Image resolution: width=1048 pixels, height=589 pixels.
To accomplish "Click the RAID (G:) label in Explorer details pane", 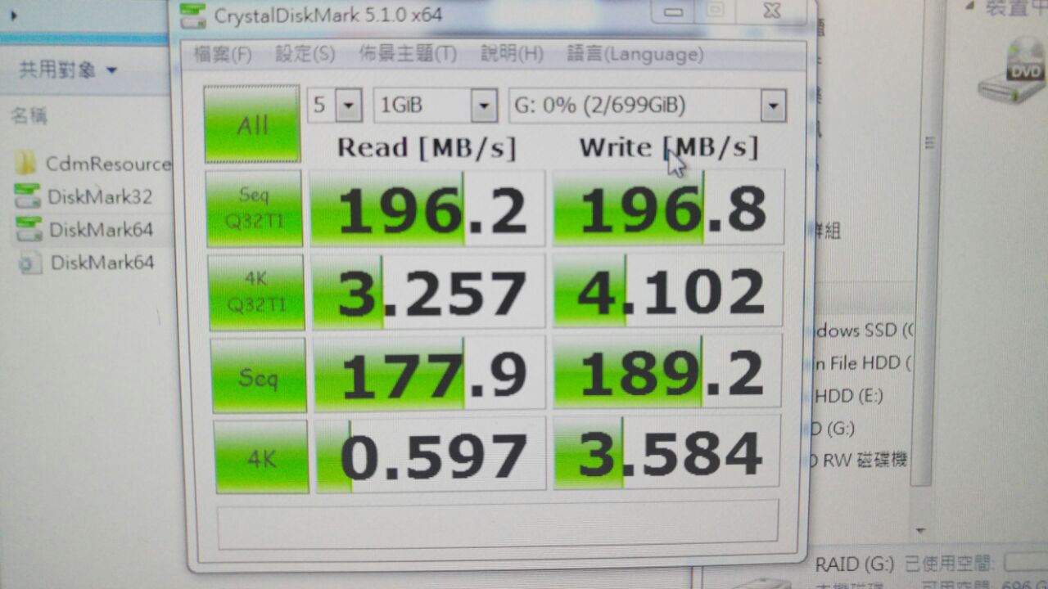I will tap(853, 564).
